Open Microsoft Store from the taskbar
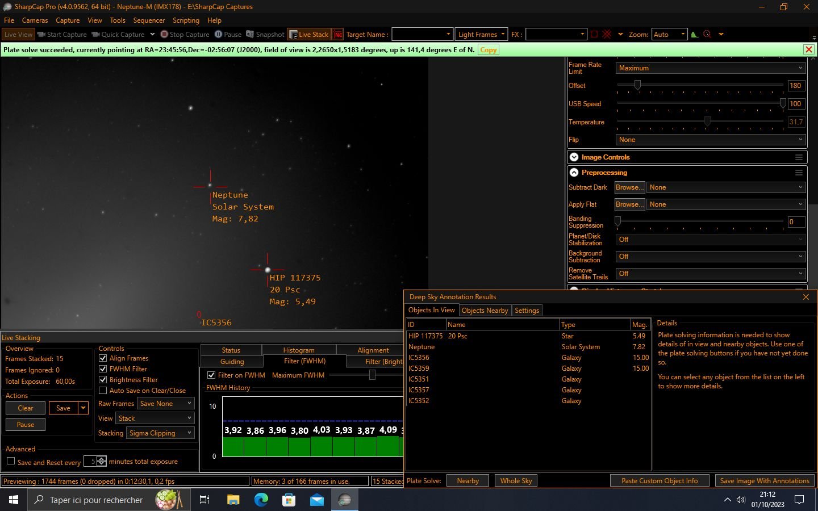This screenshot has width=818, height=511. pyautogui.click(x=289, y=500)
